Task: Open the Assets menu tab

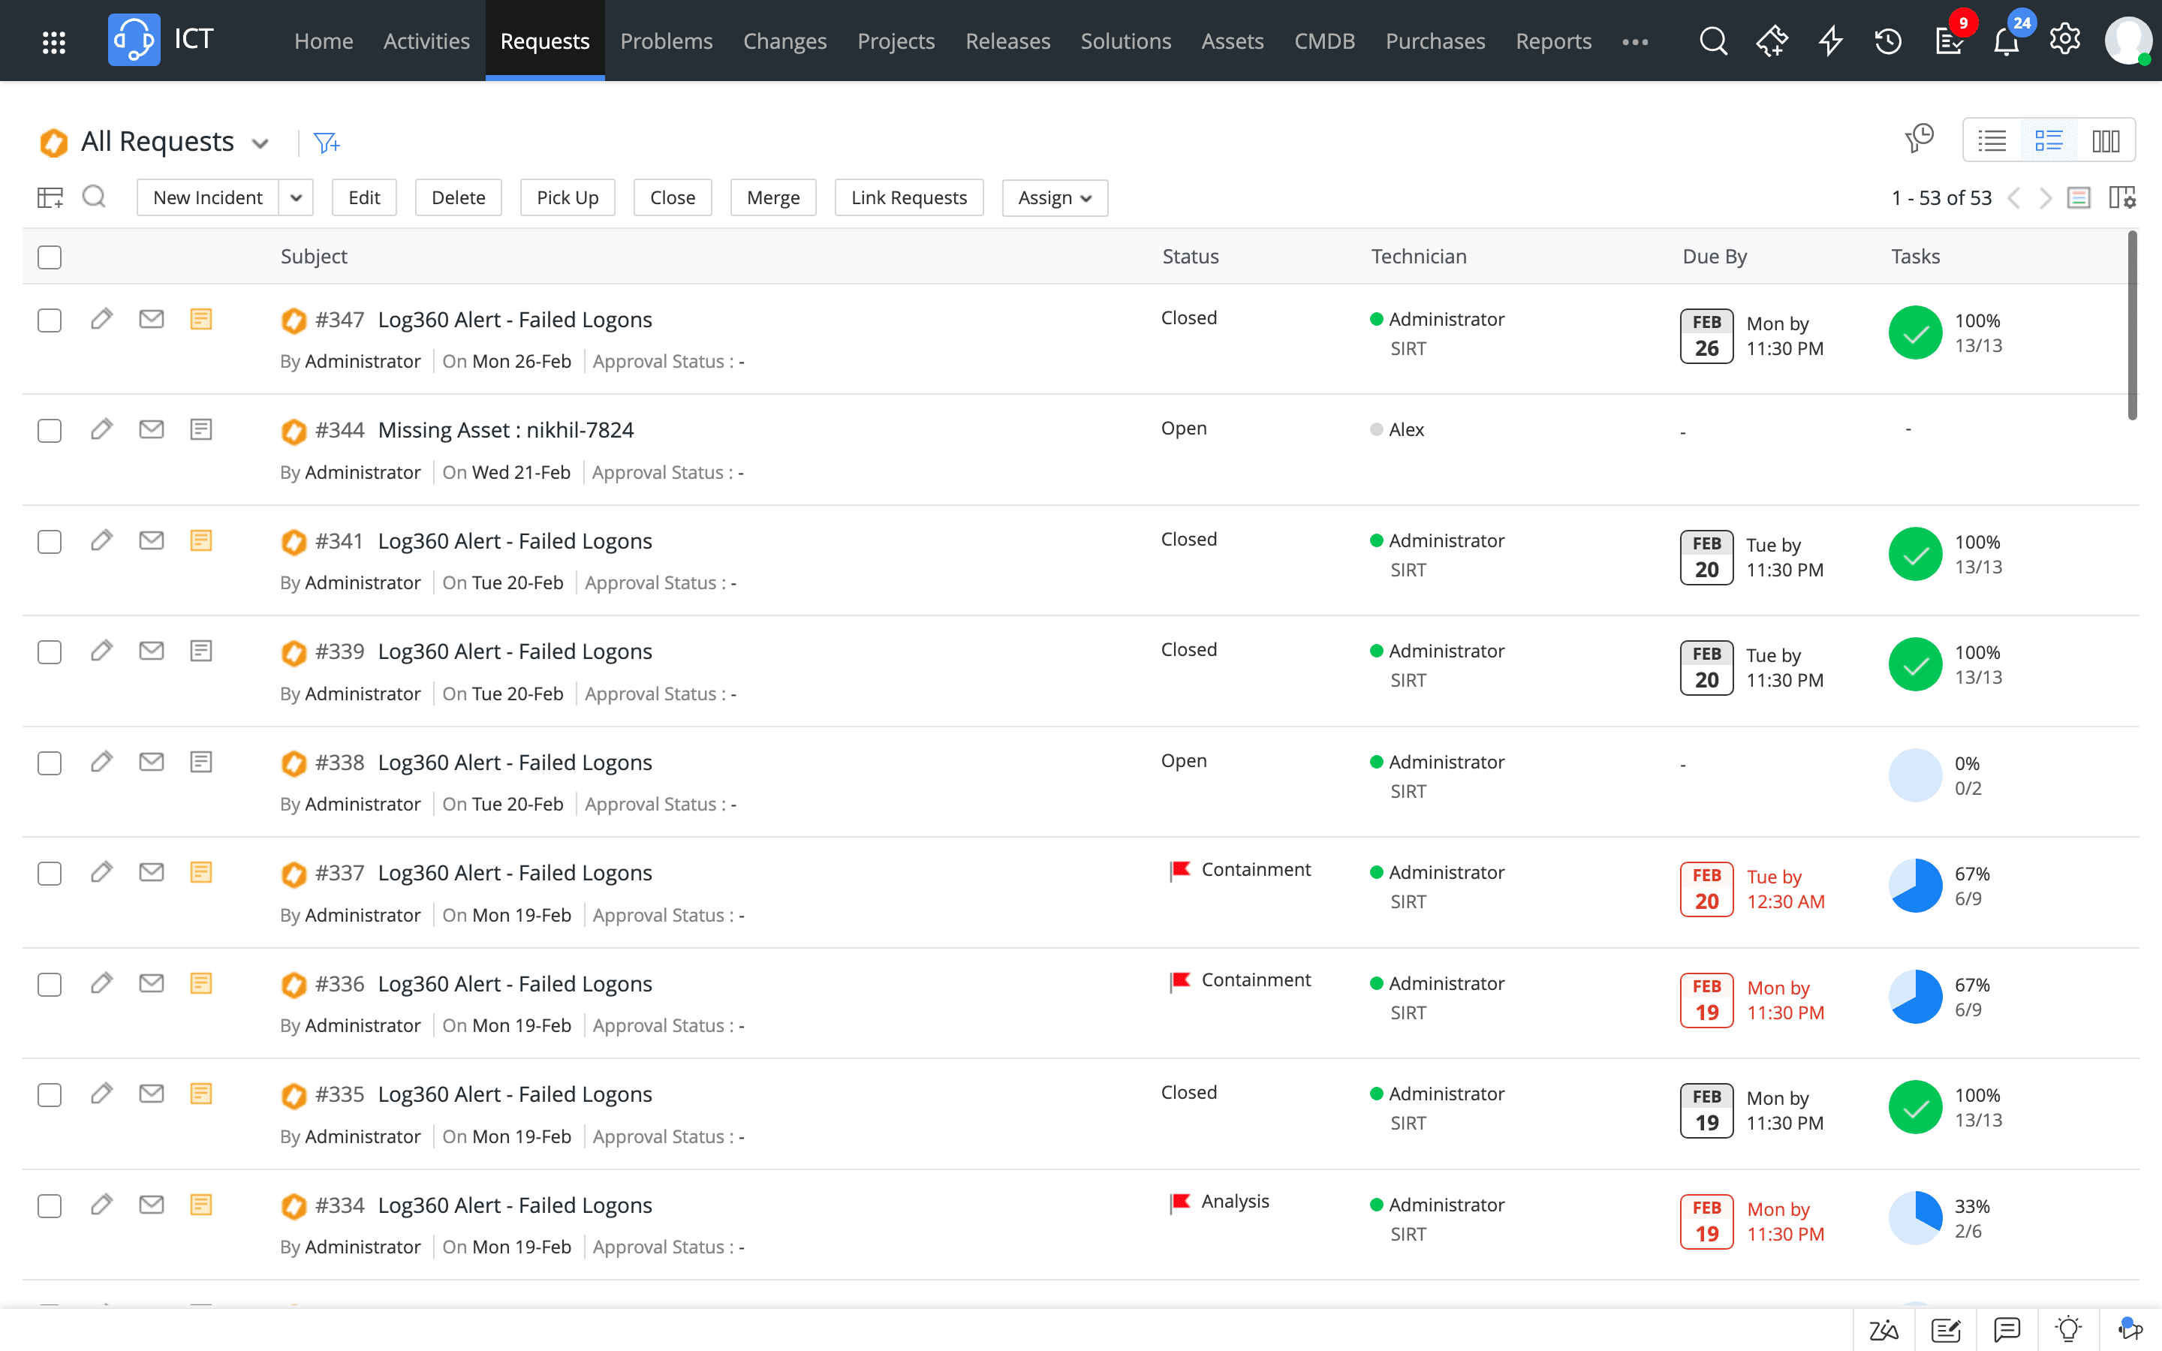Action: coord(1232,41)
